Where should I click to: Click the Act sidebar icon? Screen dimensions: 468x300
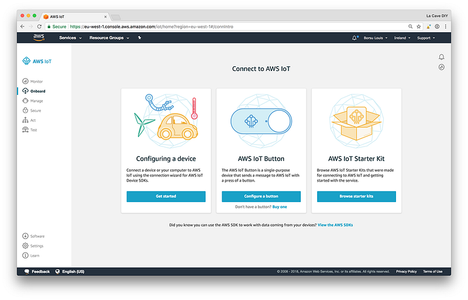(25, 120)
